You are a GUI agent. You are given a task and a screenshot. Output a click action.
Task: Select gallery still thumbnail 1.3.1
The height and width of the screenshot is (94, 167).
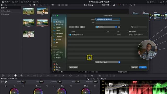29,11
